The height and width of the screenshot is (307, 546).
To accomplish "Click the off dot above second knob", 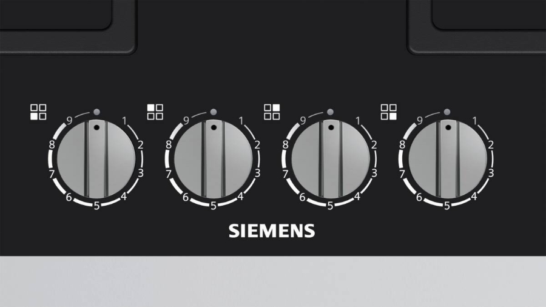I will (214, 112).
